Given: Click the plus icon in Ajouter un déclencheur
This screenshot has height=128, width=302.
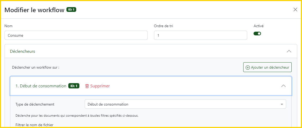Looking at the screenshot, I should (248, 67).
